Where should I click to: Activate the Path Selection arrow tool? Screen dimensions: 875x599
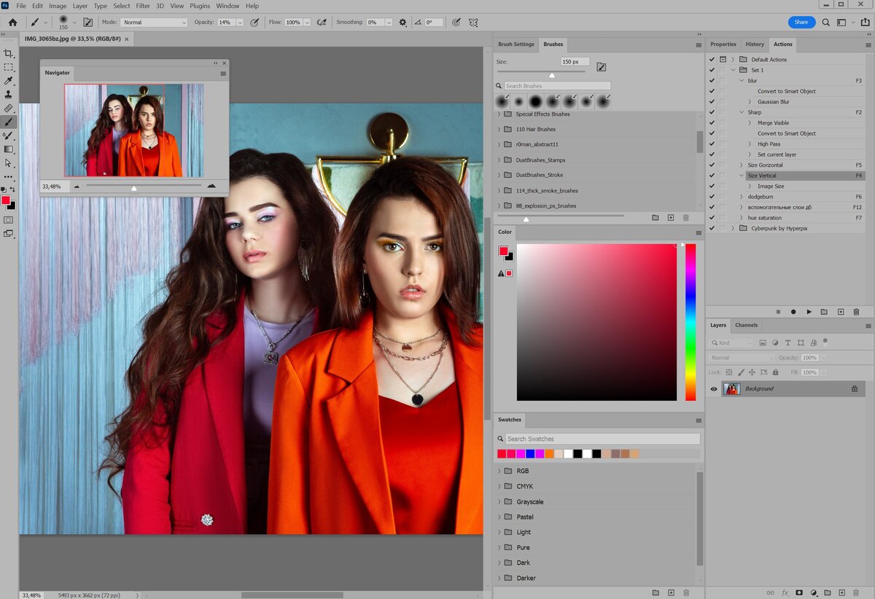click(x=9, y=163)
